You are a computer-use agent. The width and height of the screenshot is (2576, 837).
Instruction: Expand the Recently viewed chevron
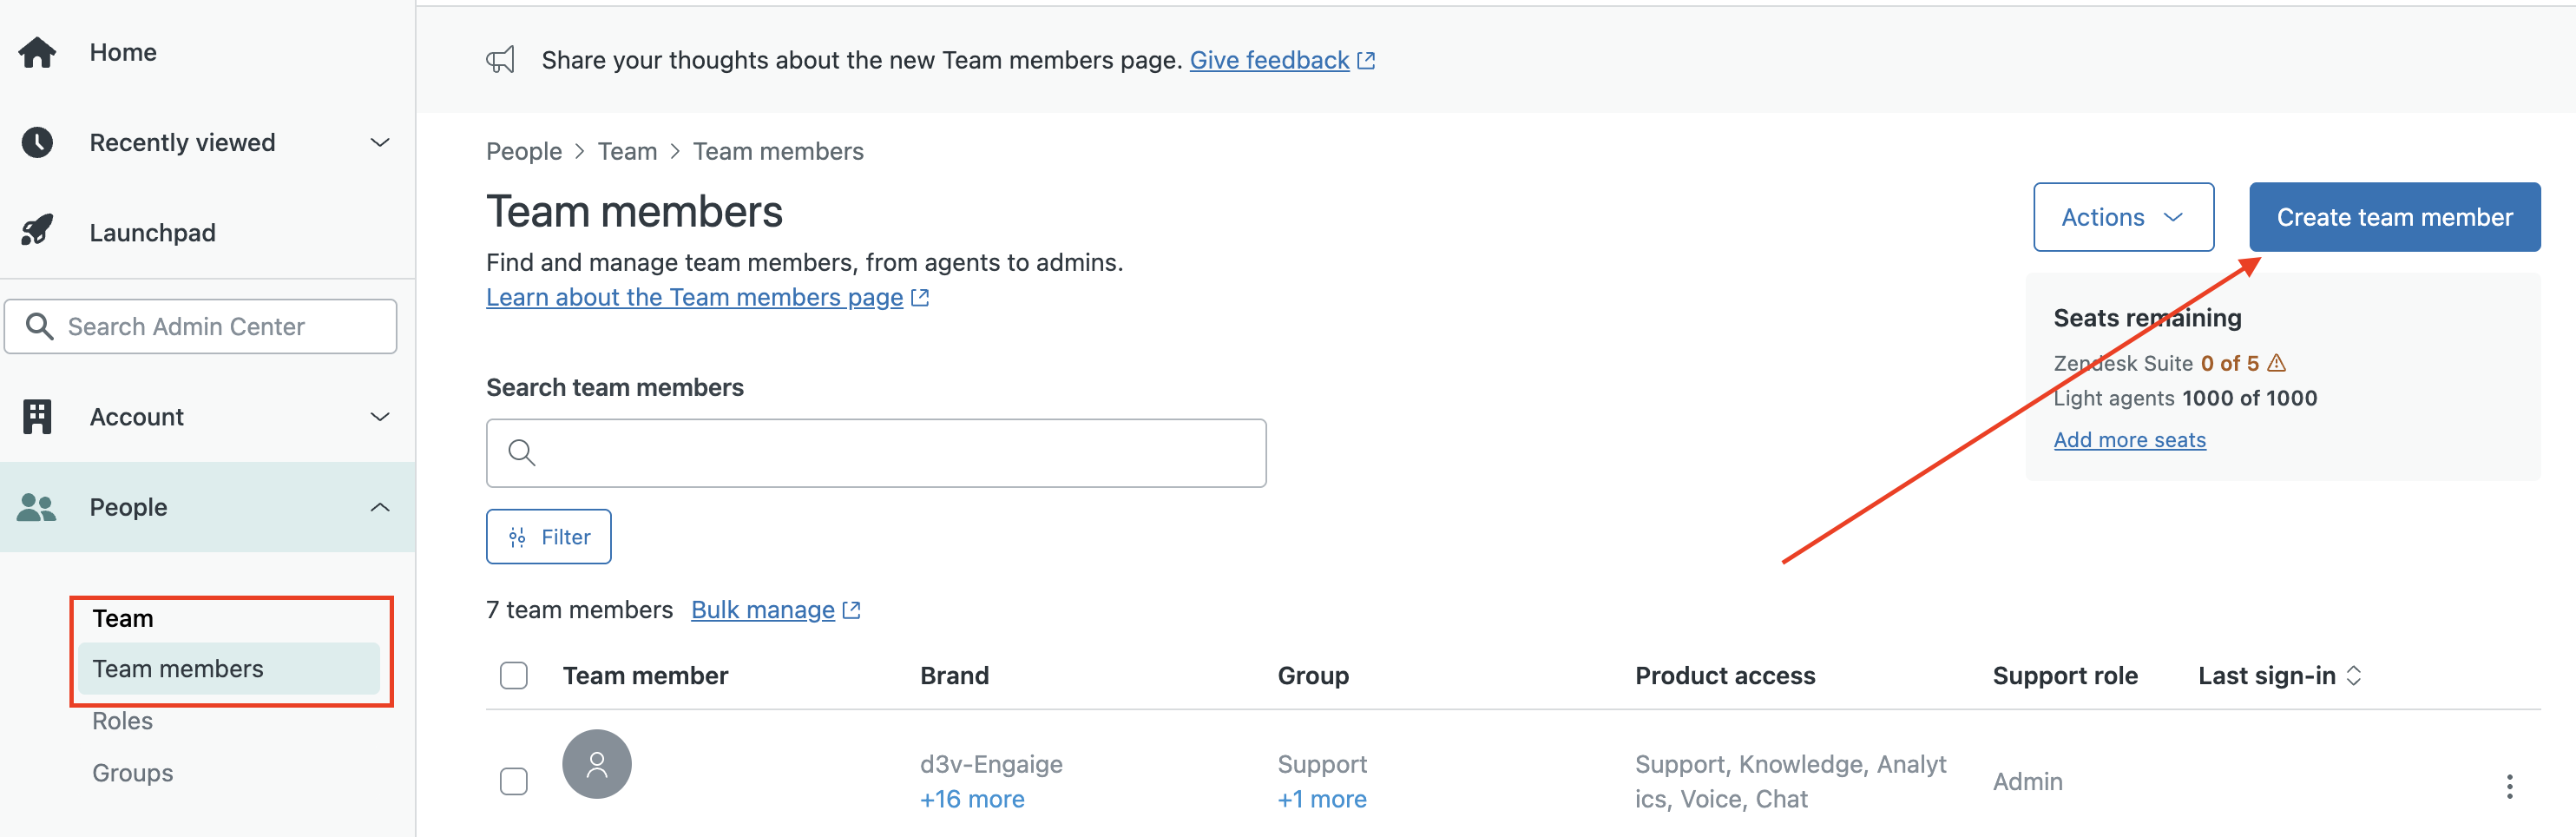coord(380,142)
